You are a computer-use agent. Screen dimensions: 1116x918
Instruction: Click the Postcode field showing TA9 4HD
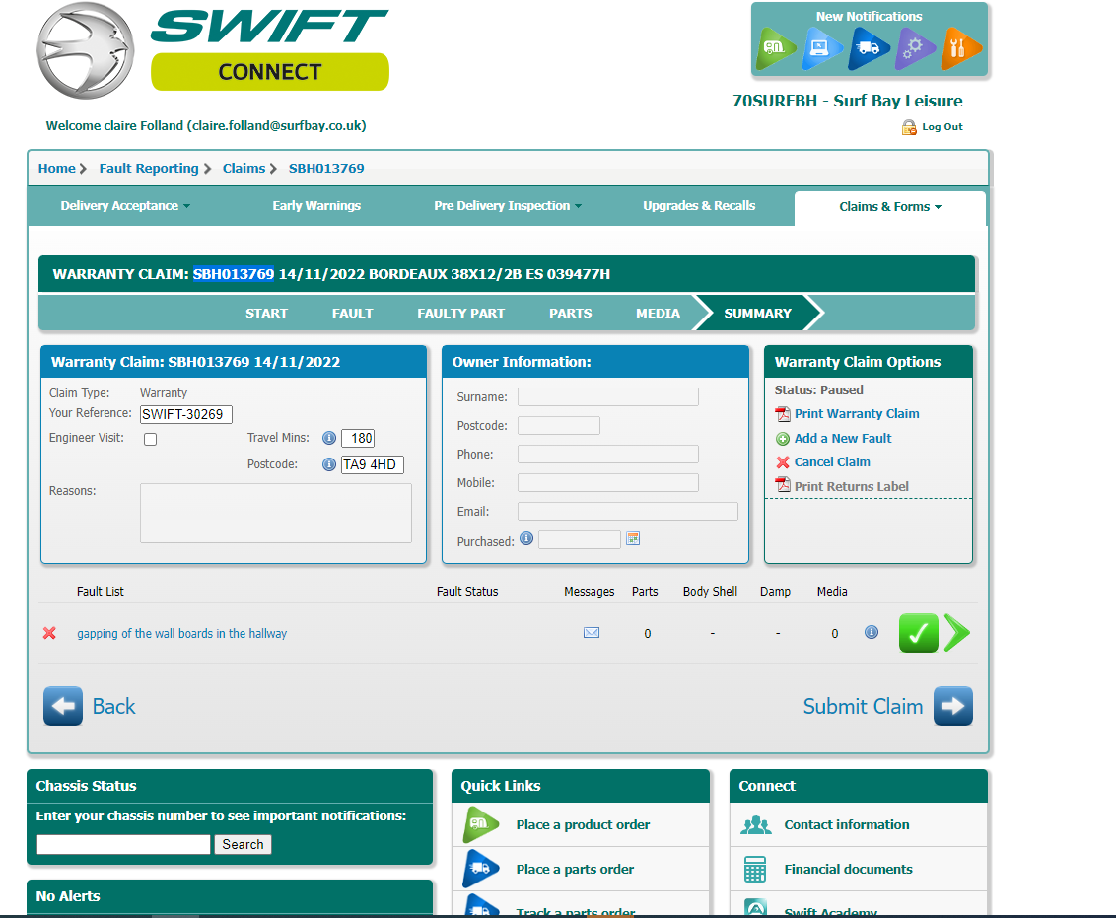tap(373, 464)
